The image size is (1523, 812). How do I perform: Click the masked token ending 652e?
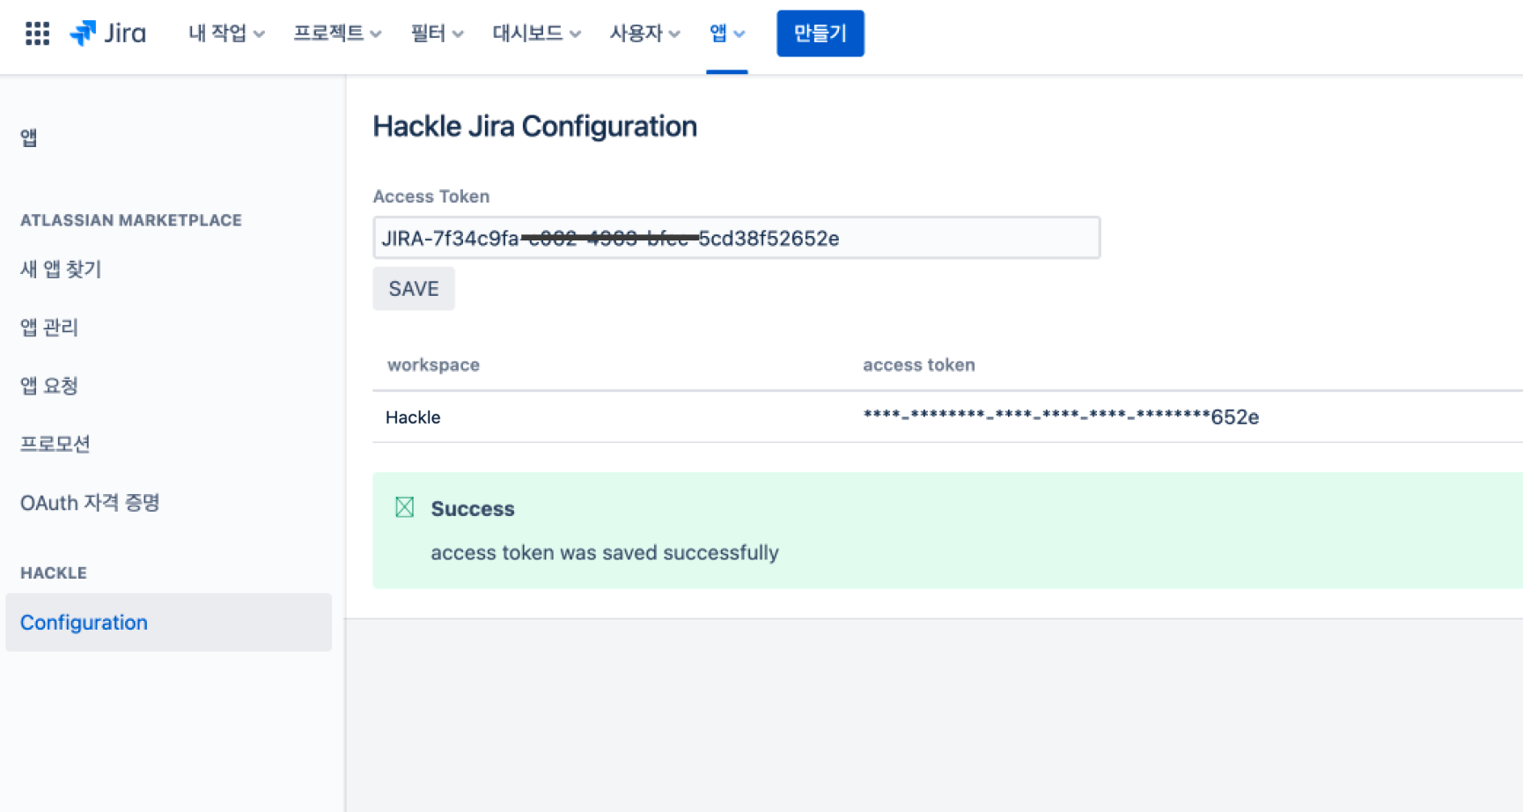(x=1061, y=417)
